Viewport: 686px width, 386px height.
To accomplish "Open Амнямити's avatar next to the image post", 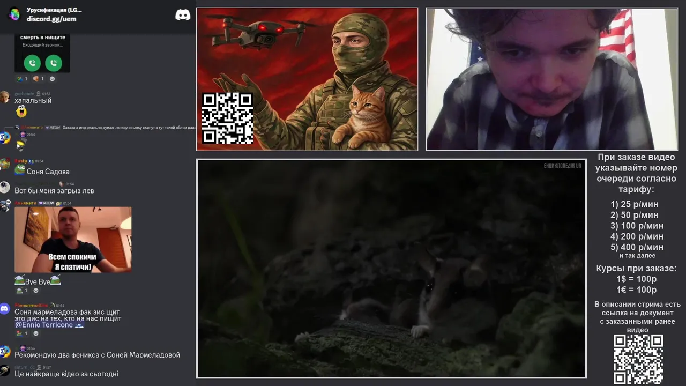I will [x=5, y=206].
